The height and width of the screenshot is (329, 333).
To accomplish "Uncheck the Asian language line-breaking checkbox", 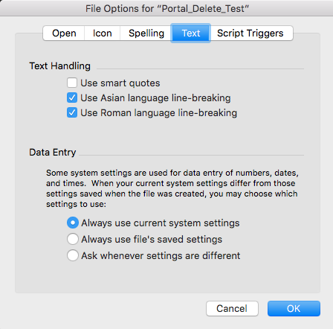I will 72,98.
